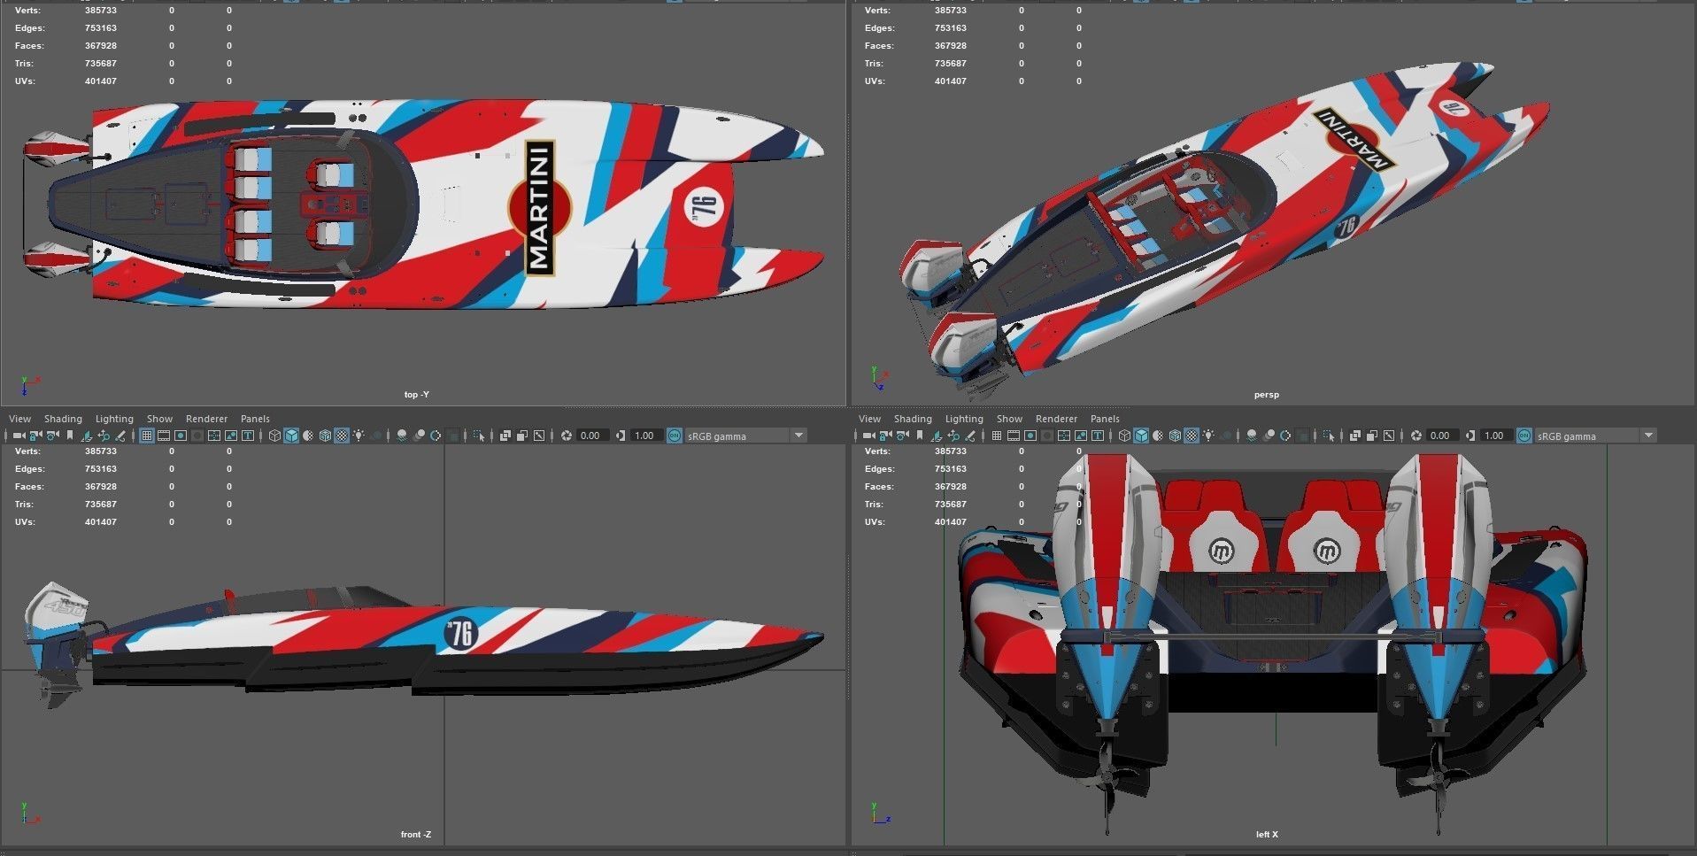Toggle Grid display in left X panel
Viewport: 1697px width, 856px height.
pos(997,436)
